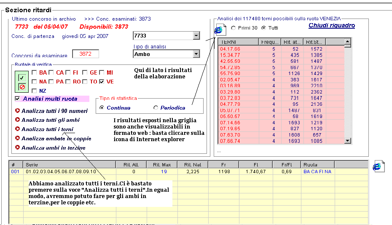Uncheck the VE wheel checkbox
Image resolution: width=392 pixels, height=225 pixels.
pos(102,81)
